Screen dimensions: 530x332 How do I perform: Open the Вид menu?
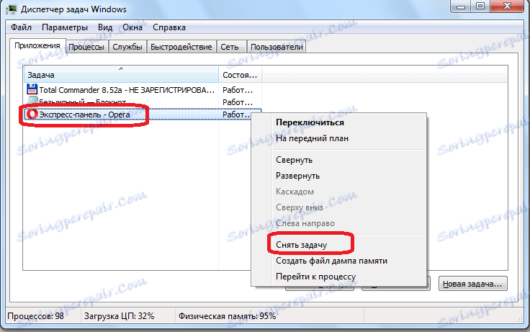click(x=105, y=27)
